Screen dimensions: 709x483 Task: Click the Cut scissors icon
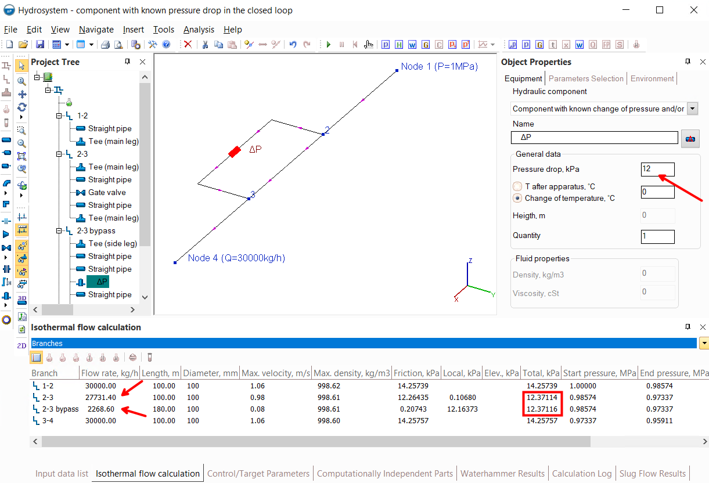205,44
